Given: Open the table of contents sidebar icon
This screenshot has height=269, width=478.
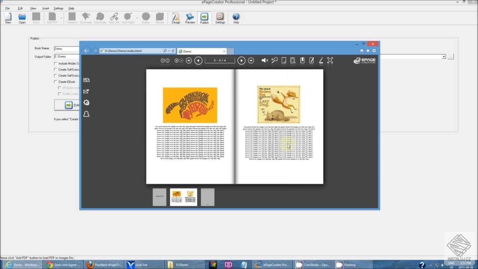Looking at the screenshot, I should coord(86,80).
